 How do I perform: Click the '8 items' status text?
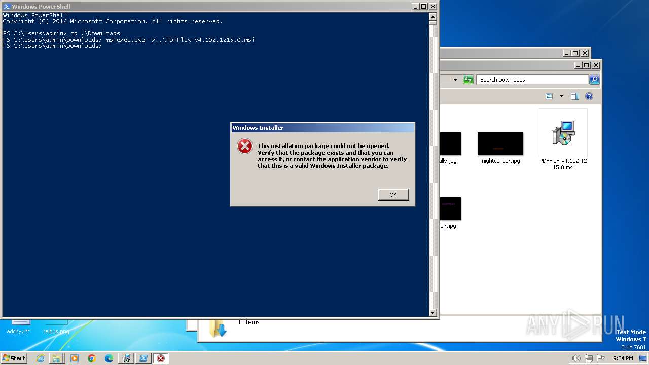[x=249, y=322]
